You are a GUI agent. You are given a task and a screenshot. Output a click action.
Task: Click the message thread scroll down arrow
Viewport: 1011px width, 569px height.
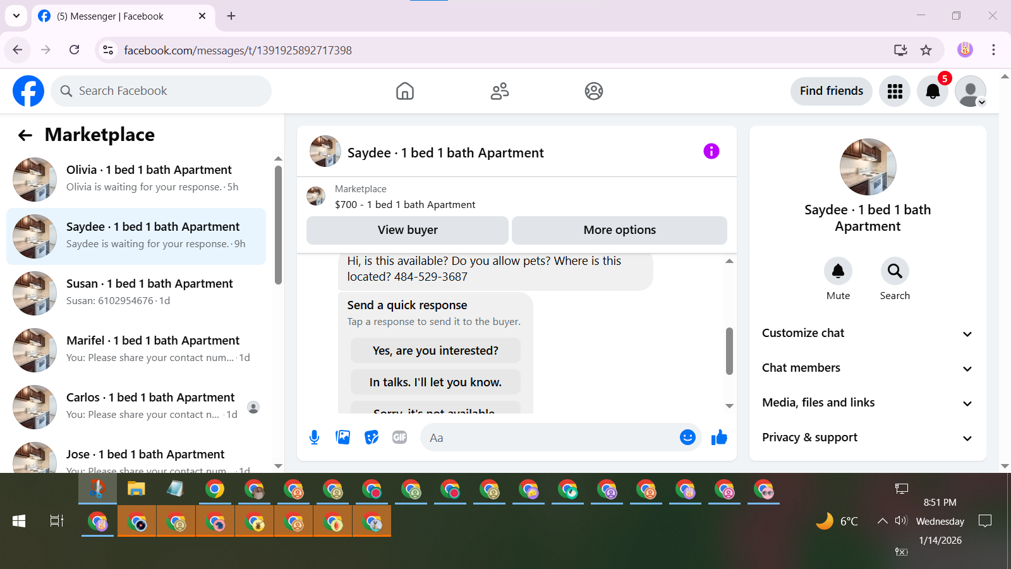(729, 406)
